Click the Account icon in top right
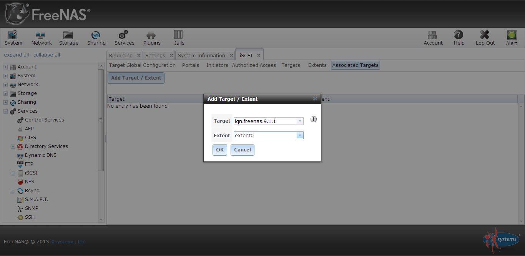Image resolution: width=525 pixels, height=256 pixels. point(433,38)
